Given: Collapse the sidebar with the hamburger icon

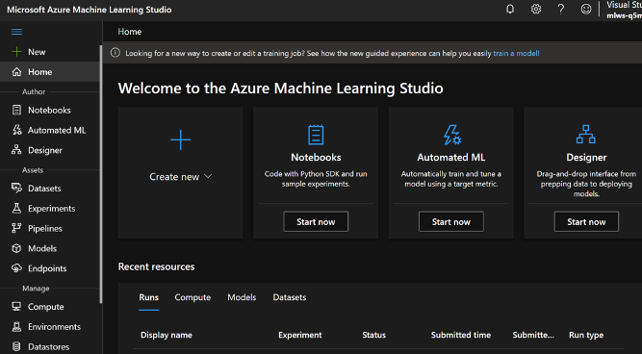Looking at the screenshot, I should click(16, 32).
